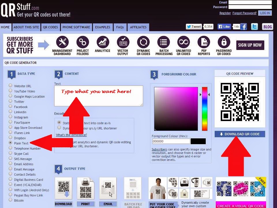Focus the Foreground Colour Hex field
Screen dimensions: 277x208
[171, 141]
